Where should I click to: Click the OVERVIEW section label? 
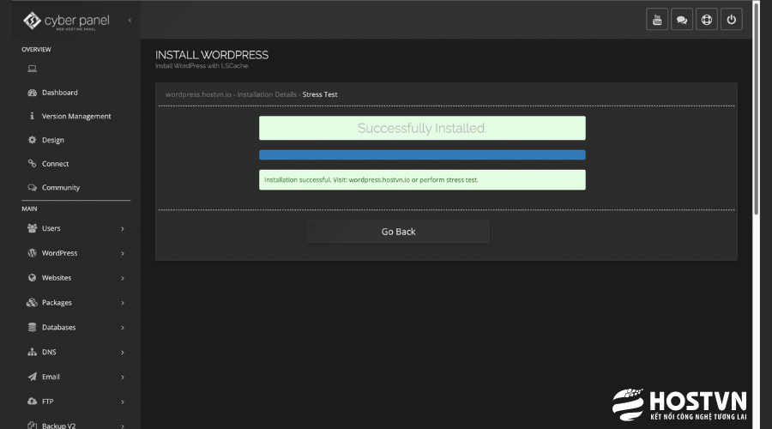coord(36,49)
